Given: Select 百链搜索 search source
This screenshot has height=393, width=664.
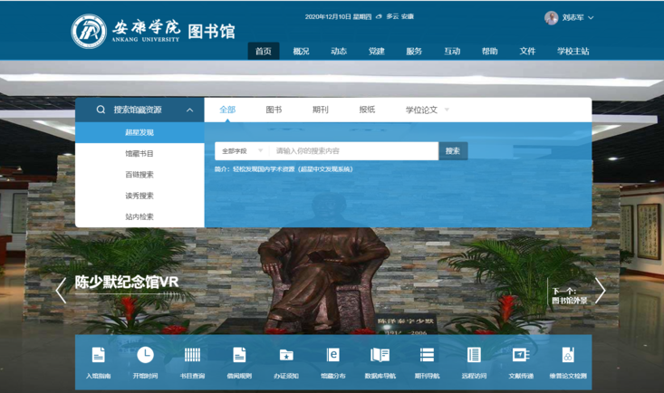Looking at the screenshot, I should click(140, 175).
